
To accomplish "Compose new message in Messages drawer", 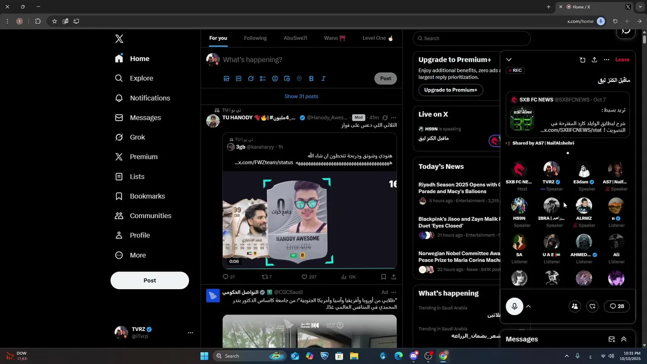I will click(x=612, y=339).
